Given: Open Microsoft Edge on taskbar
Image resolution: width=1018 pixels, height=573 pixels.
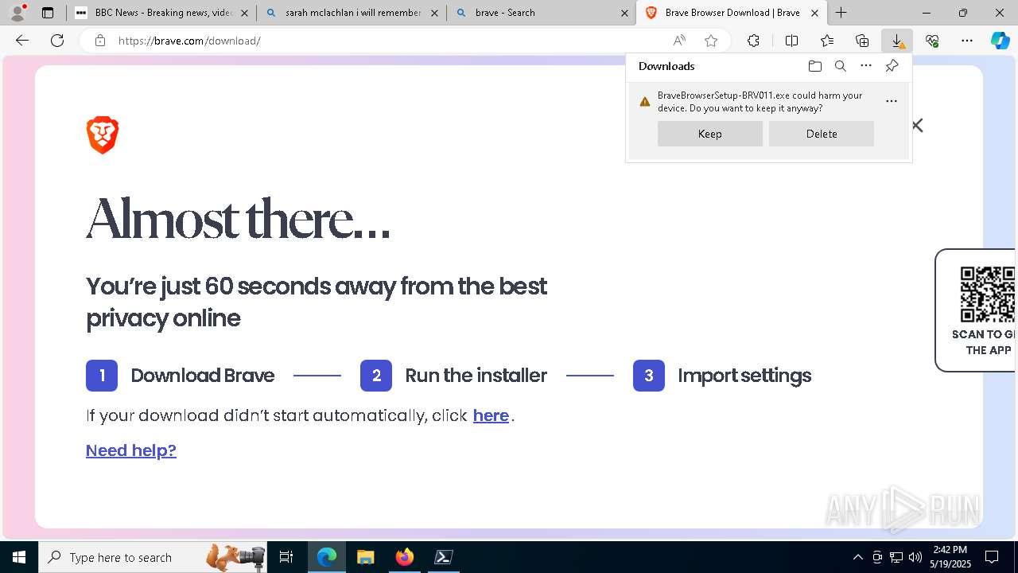Looking at the screenshot, I should [x=327, y=557].
